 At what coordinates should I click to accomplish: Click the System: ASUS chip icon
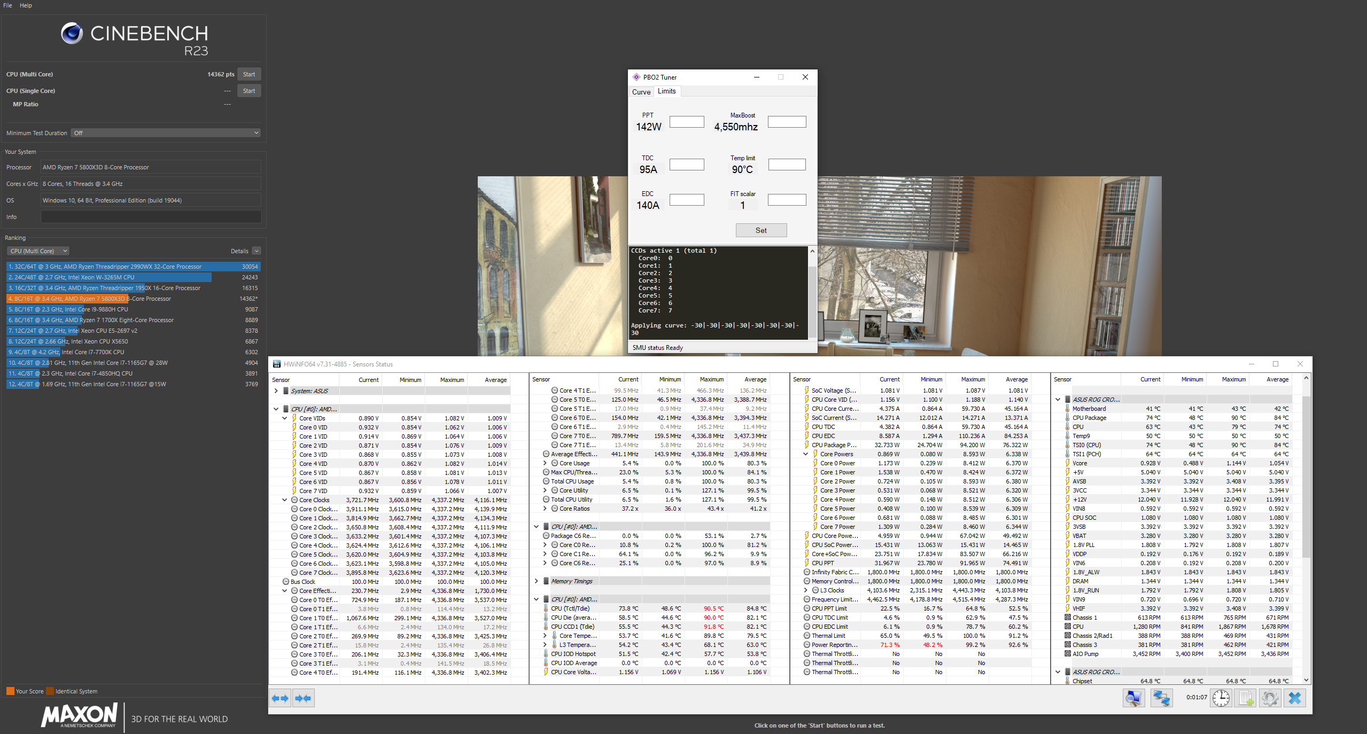[286, 391]
